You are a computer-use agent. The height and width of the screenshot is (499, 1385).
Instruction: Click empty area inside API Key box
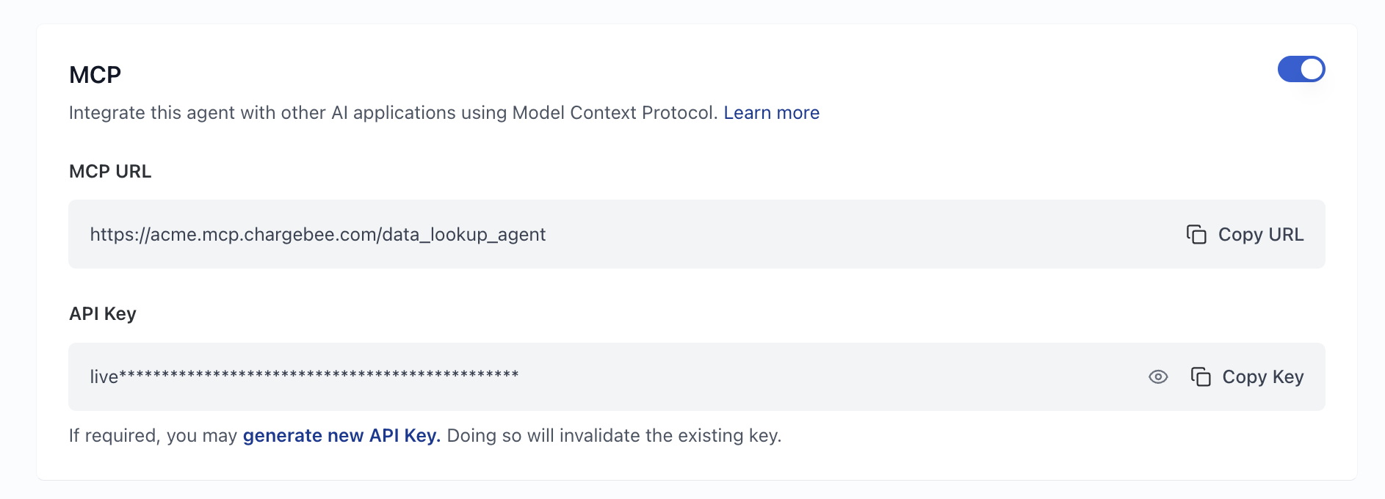pyautogui.click(x=808, y=376)
